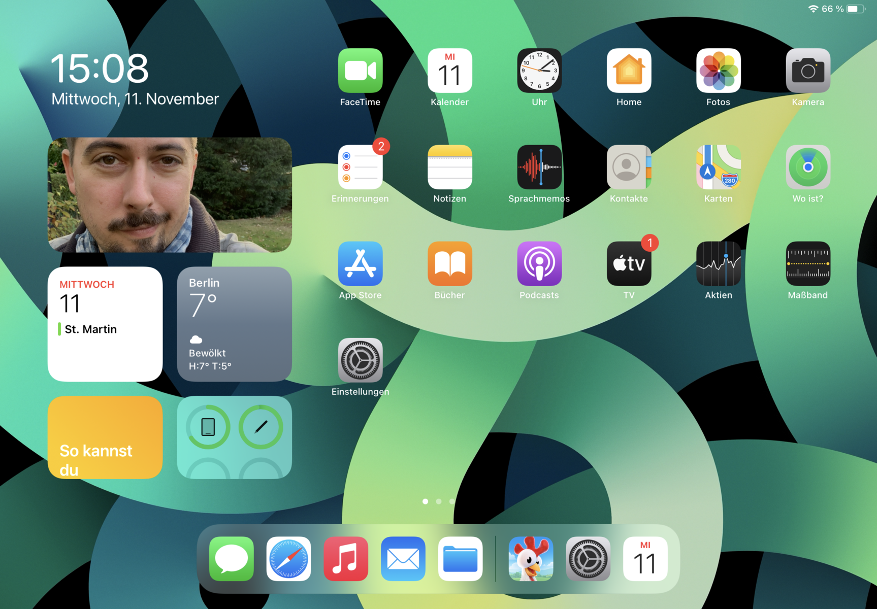Open Einstellungen on the home screen
The image size is (877, 609).
pyautogui.click(x=360, y=360)
